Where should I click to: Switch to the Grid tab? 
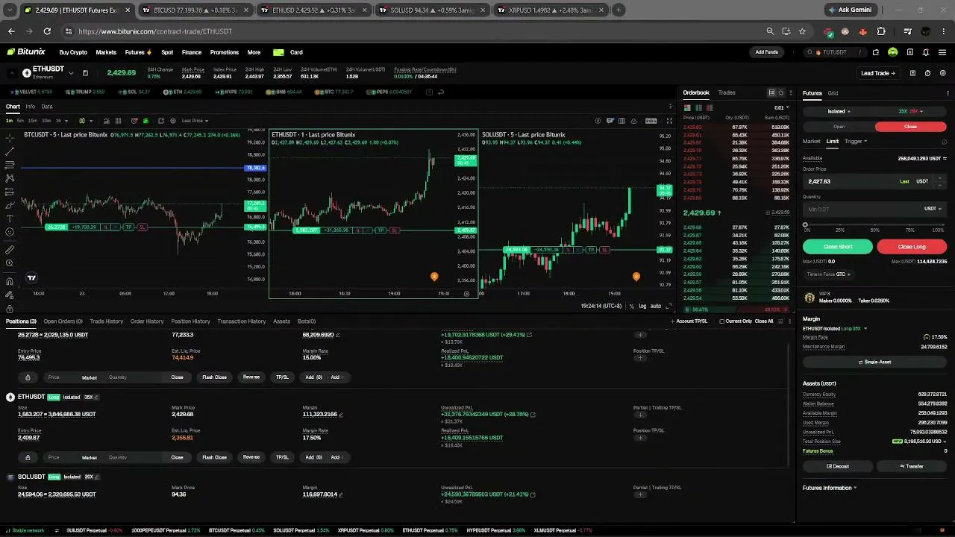coord(833,93)
